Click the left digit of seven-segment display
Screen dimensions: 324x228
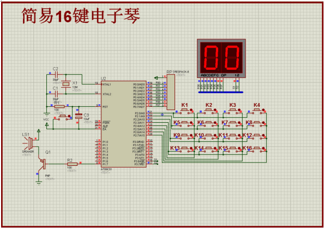point(211,57)
